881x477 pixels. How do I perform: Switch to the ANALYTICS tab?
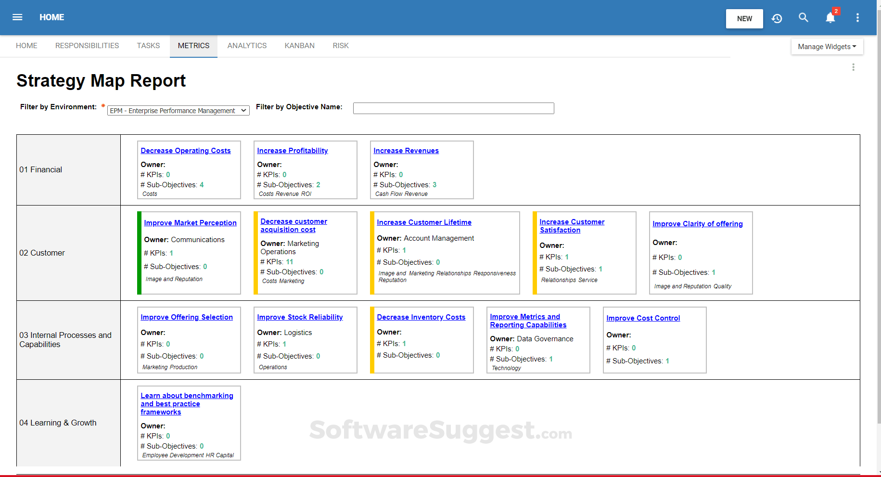pos(247,45)
